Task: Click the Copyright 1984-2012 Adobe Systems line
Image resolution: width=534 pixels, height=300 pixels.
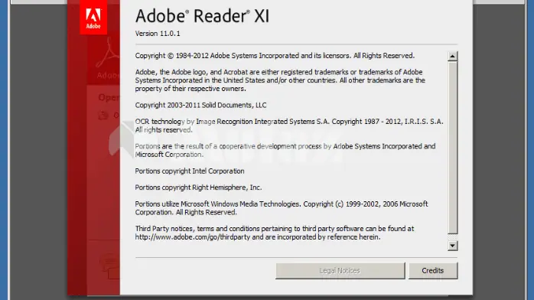Action: pyautogui.click(x=275, y=56)
